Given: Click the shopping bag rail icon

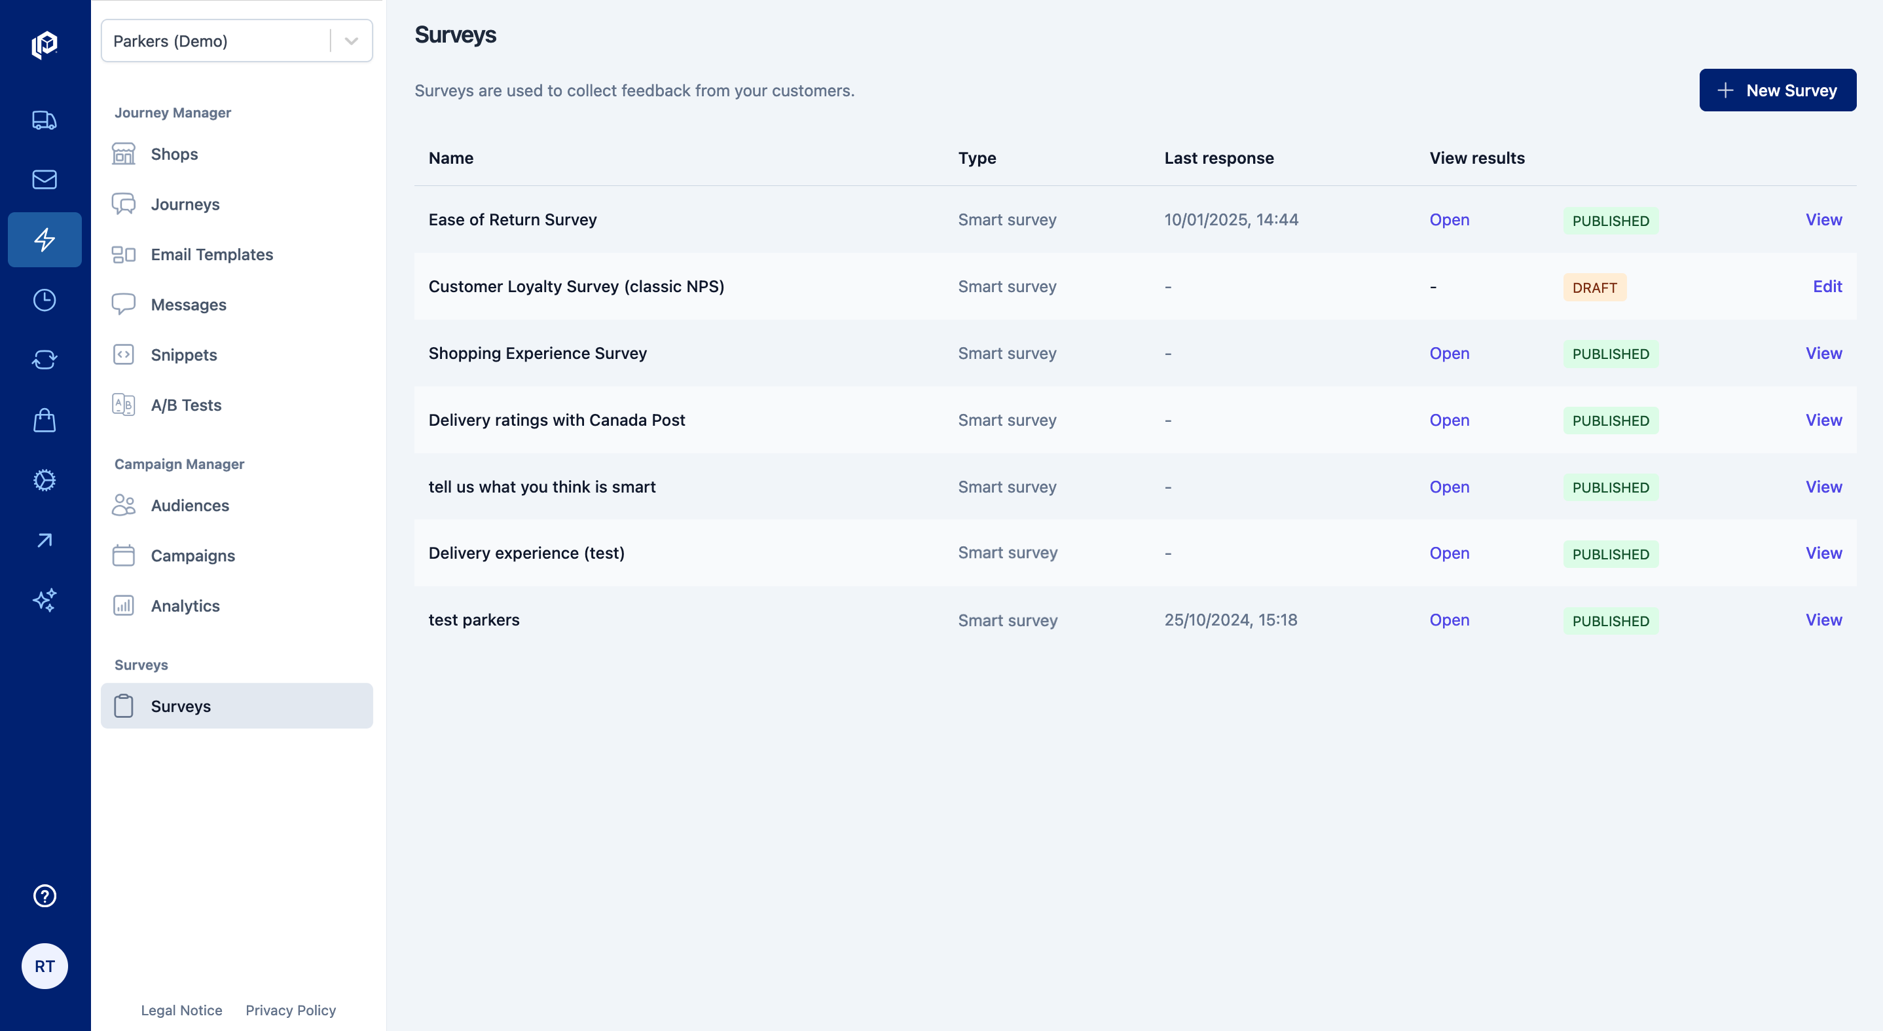Looking at the screenshot, I should pyautogui.click(x=45, y=420).
